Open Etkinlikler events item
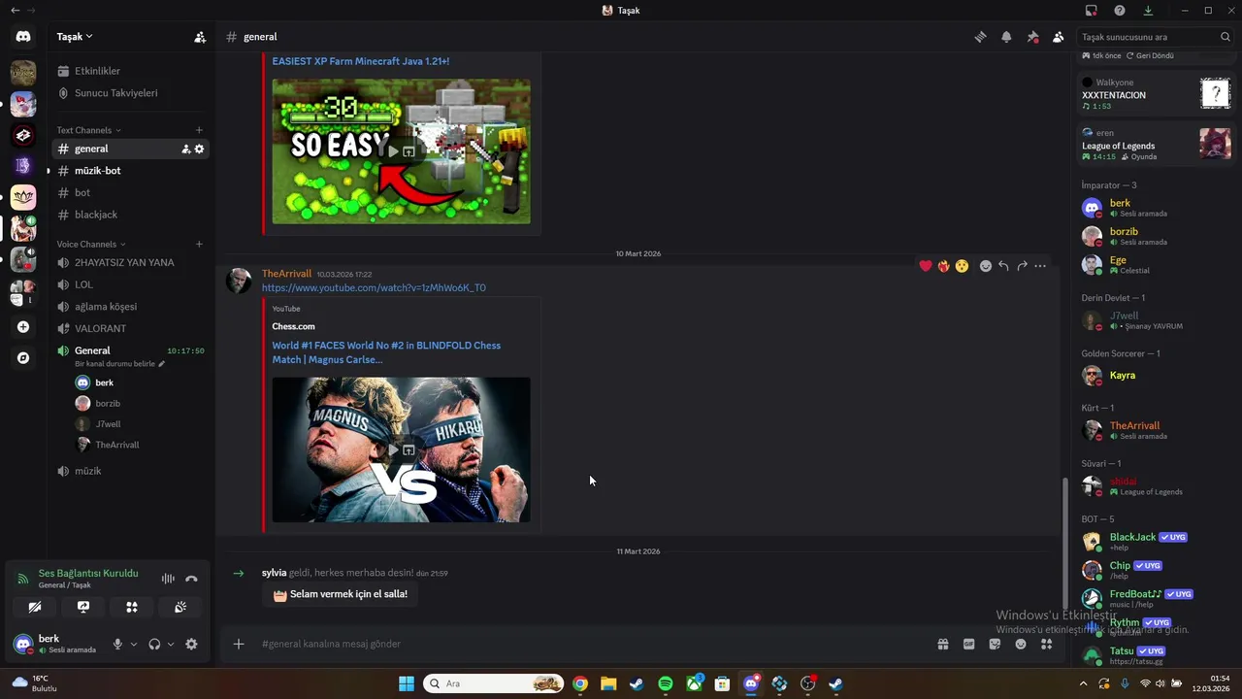Viewport: 1242px width, 699px height. (130, 71)
